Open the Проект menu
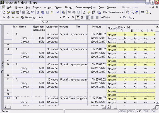This screenshot has width=159, height=113. pyautogui.click(x=69, y=7)
